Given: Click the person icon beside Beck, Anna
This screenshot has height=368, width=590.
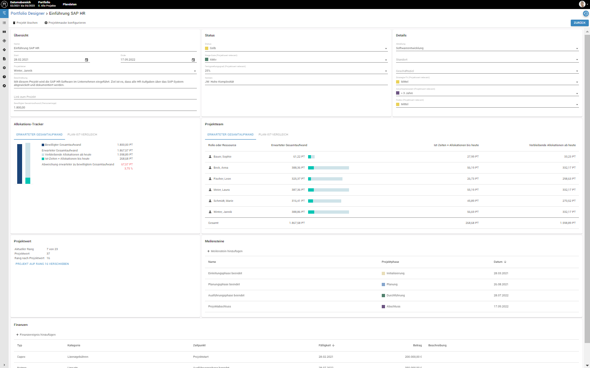Looking at the screenshot, I should [210, 168].
